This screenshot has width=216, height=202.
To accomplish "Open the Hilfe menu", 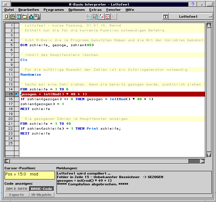I will coord(130,10).
